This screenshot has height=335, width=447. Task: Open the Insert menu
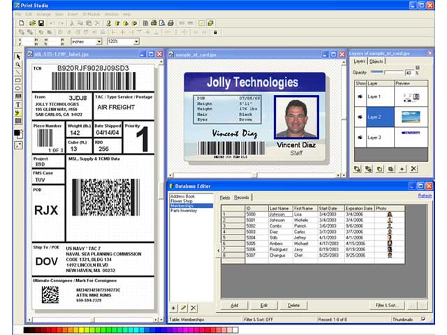(x=73, y=14)
